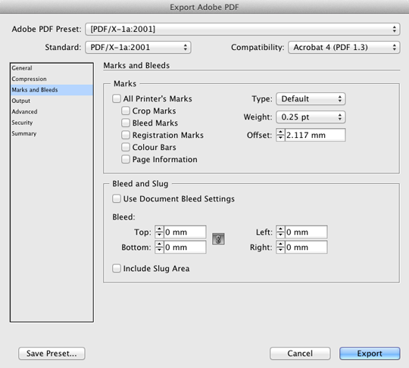Click the Bottom bleed stepper arrows
The height and width of the screenshot is (368, 409).
tap(159, 247)
